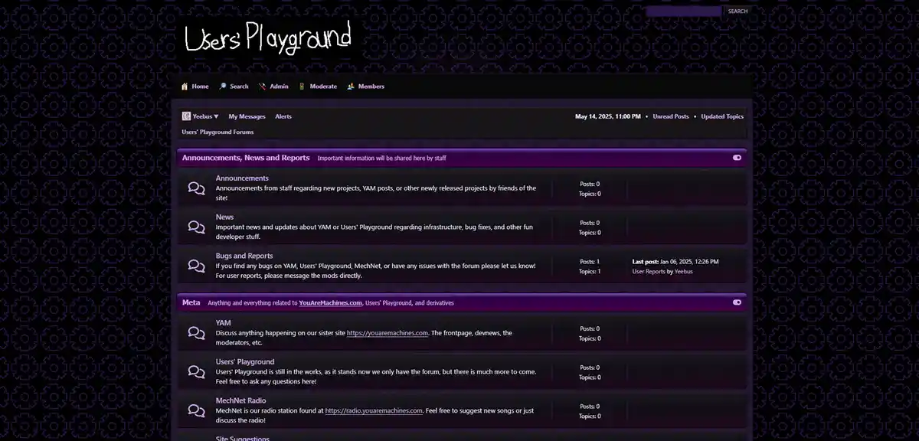Open the Yeebus profile in last post
The height and width of the screenshot is (441, 919).
684,271
